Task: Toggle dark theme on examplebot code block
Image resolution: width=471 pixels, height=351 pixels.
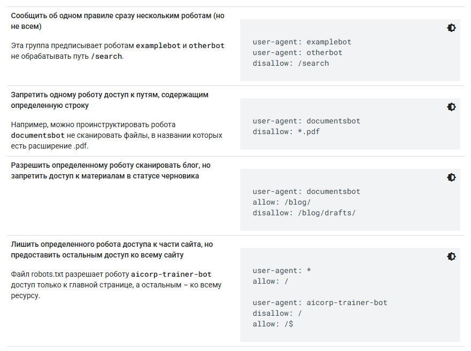Action: tap(451, 28)
